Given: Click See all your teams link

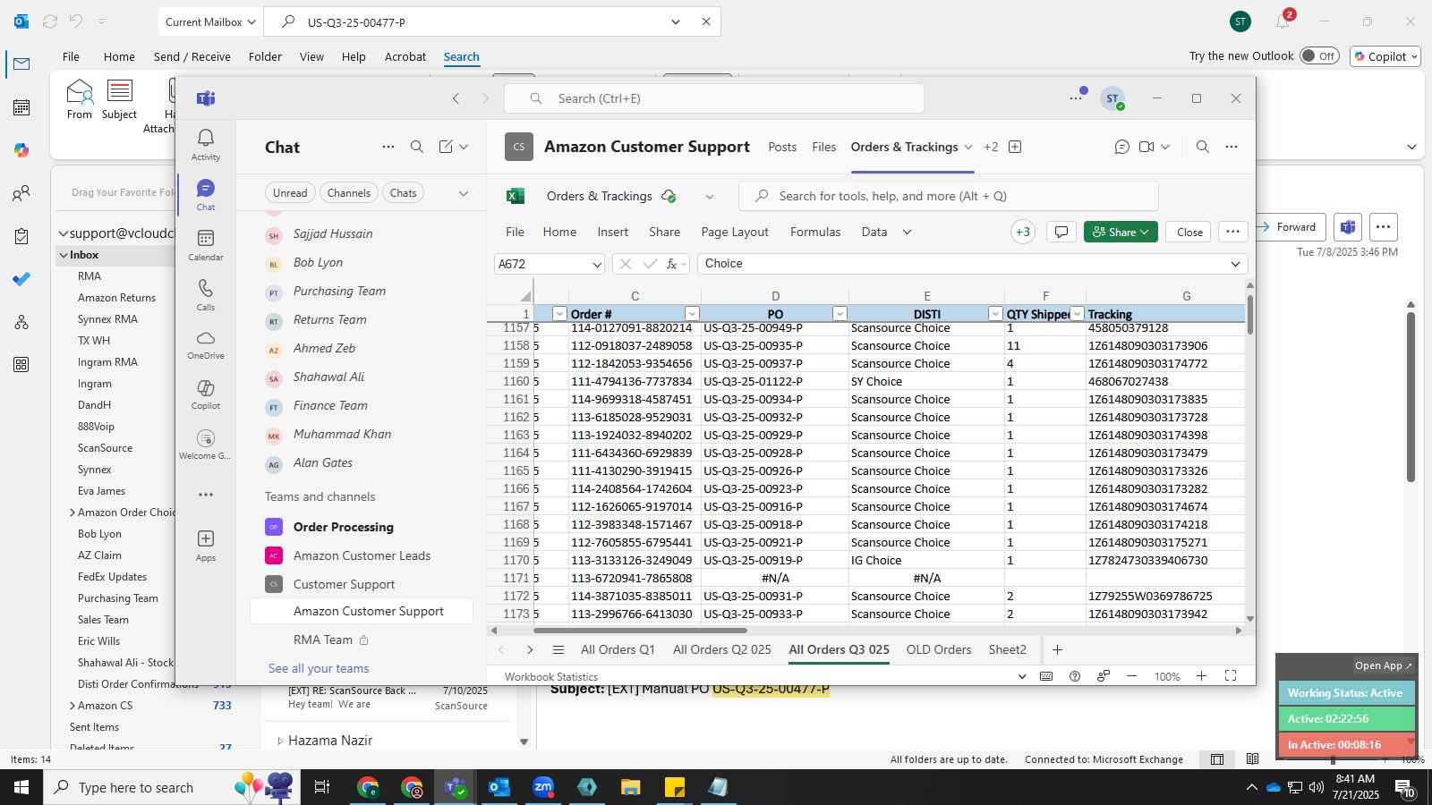Looking at the screenshot, I should click(x=319, y=668).
